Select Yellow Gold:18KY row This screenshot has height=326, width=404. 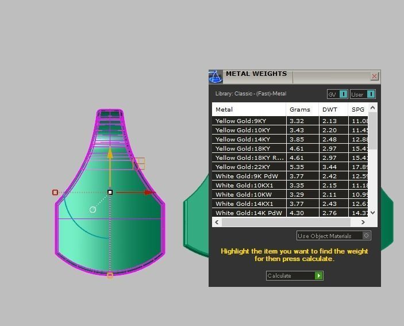[248, 148]
